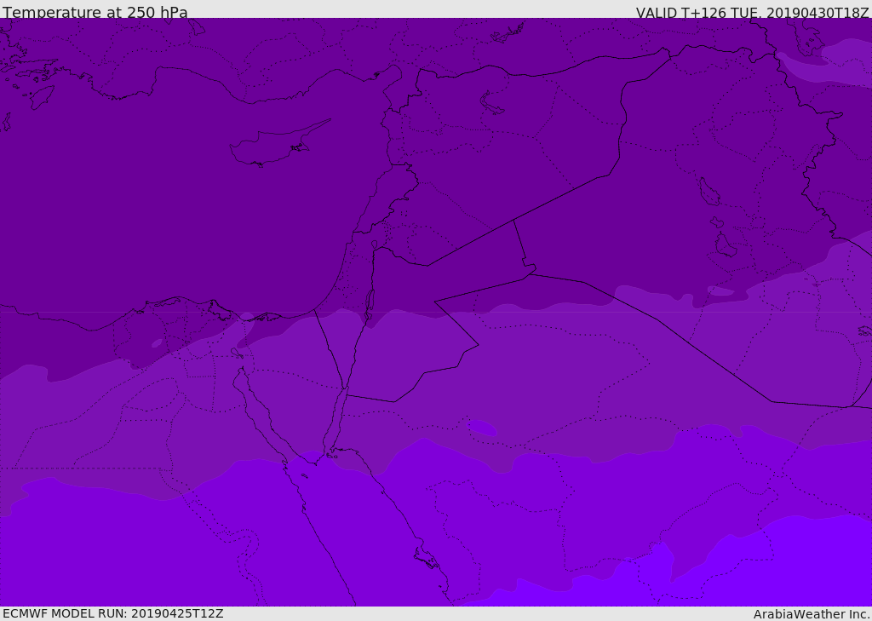
Task: Click the 'ArabiaWeather Inc.' credit text
Action: click(812, 614)
